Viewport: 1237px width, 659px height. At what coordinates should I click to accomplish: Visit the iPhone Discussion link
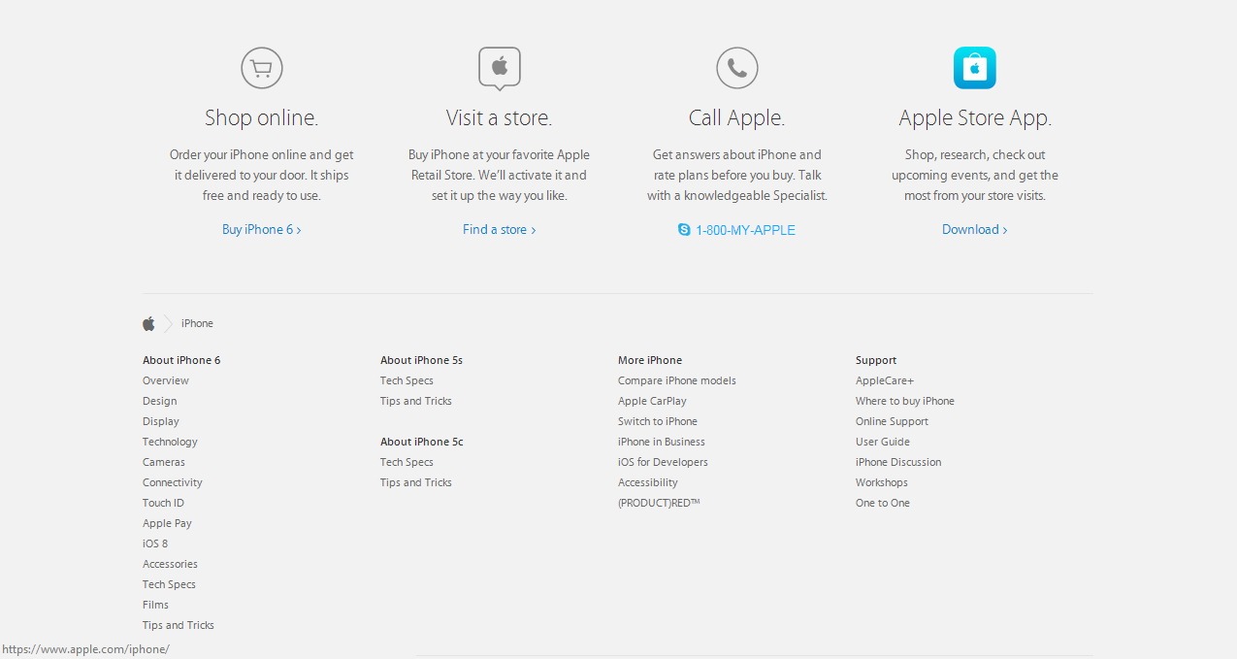pos(898,462)
